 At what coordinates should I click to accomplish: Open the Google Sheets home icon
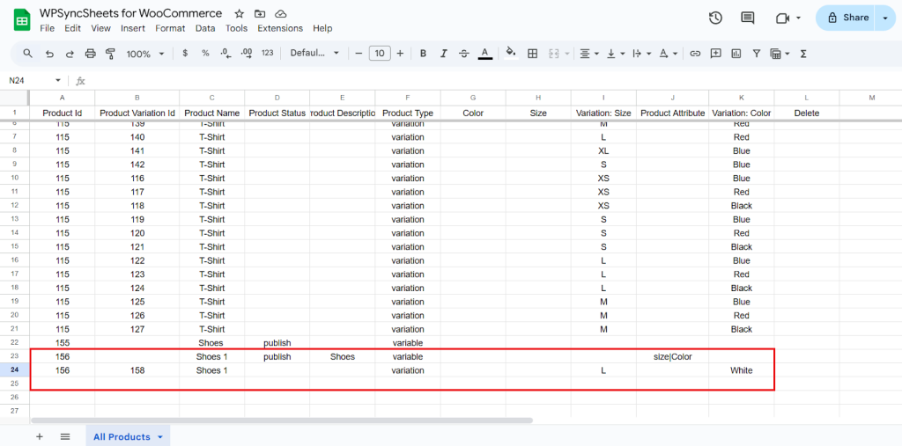(x=22, y=21)
